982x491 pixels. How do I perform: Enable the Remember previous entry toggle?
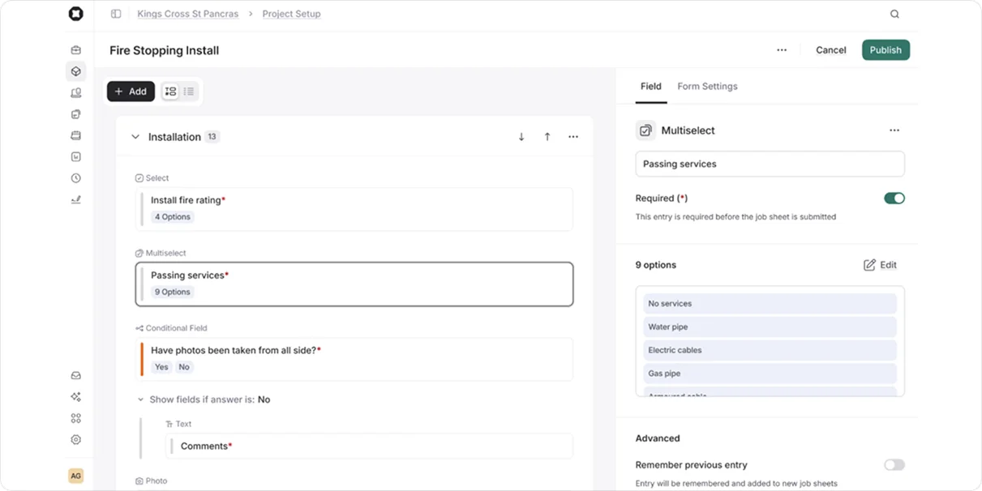pos(894,465)
